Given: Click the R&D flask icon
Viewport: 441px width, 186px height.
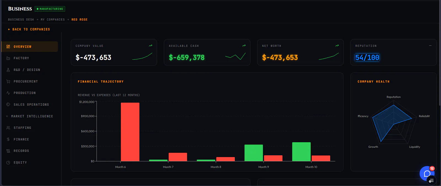Looking at the screenshot, I should coord(8,70).
